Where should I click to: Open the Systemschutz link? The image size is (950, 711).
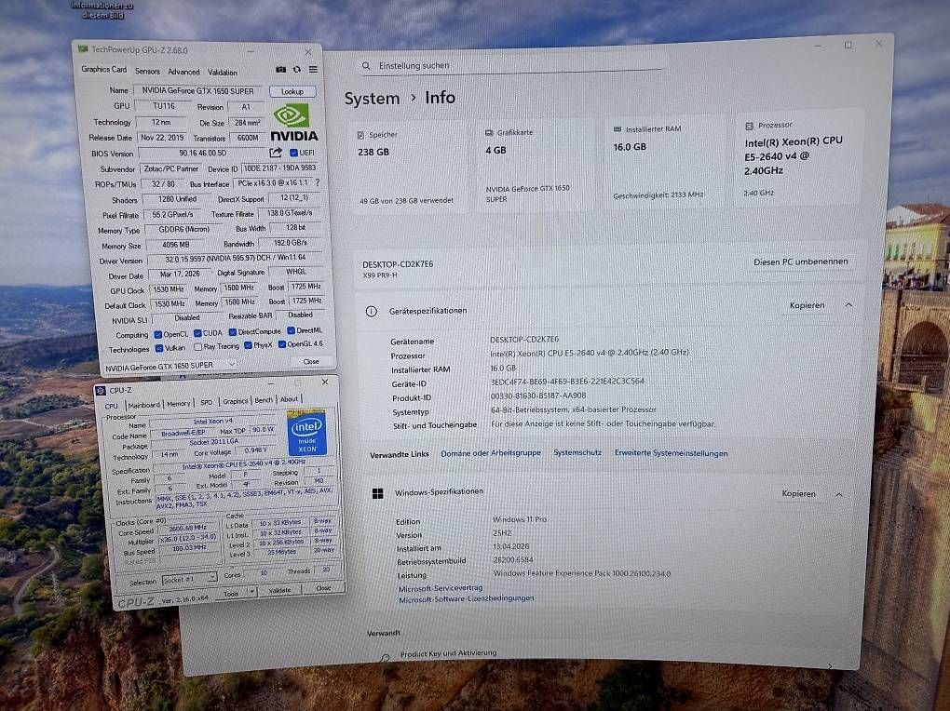577,452
